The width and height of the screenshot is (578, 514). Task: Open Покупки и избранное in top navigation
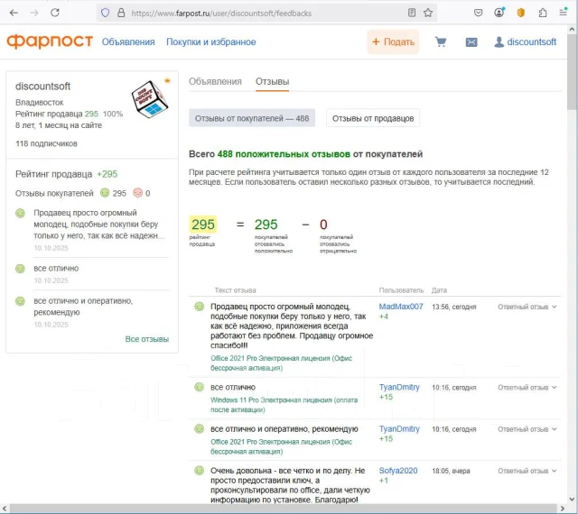[x=210, y=42]
